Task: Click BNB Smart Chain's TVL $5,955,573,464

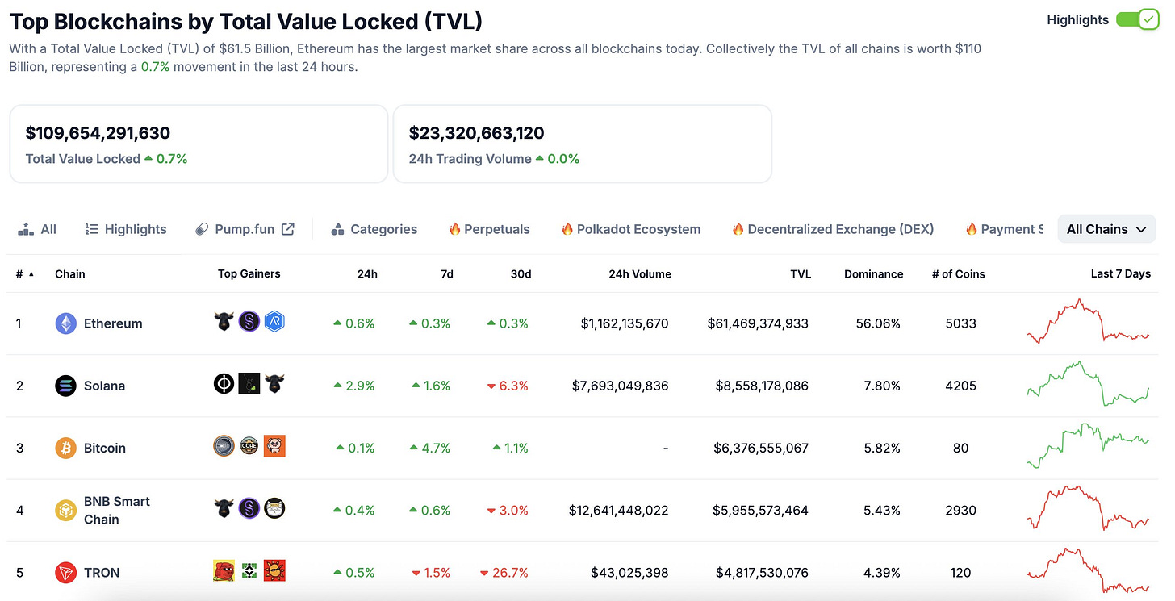Action: pos(760,511)
